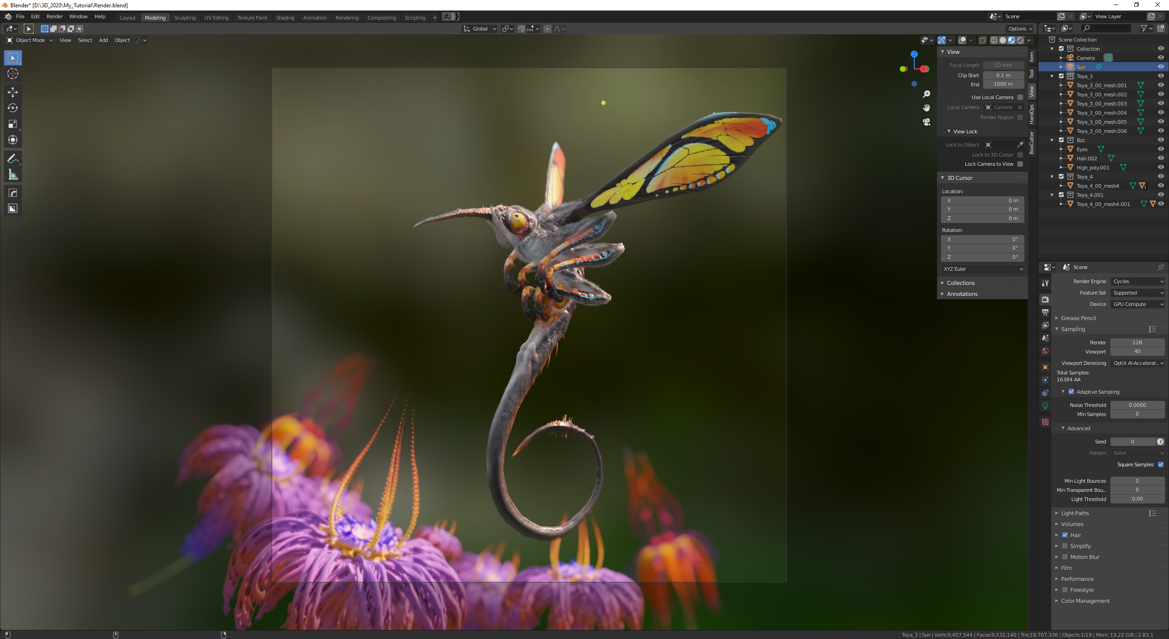Switch to the Shading workspace tab

[x=285, y=17]
